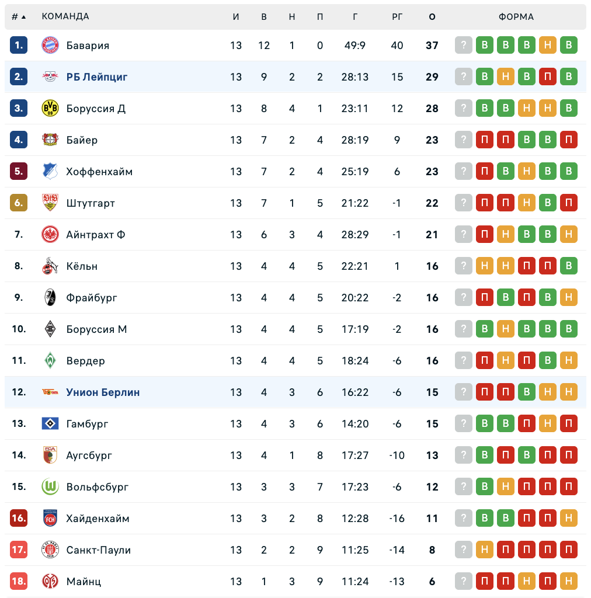
Task: Click the Hamburg club flag logo
Action: tap(50, 424)
